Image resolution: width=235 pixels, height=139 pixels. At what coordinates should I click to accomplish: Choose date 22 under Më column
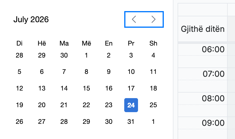click(86, 105)
